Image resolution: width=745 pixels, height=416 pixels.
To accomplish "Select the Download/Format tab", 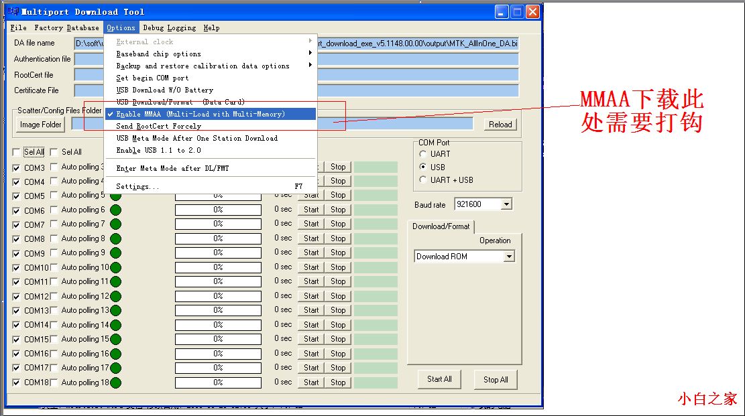I will 441,226.
